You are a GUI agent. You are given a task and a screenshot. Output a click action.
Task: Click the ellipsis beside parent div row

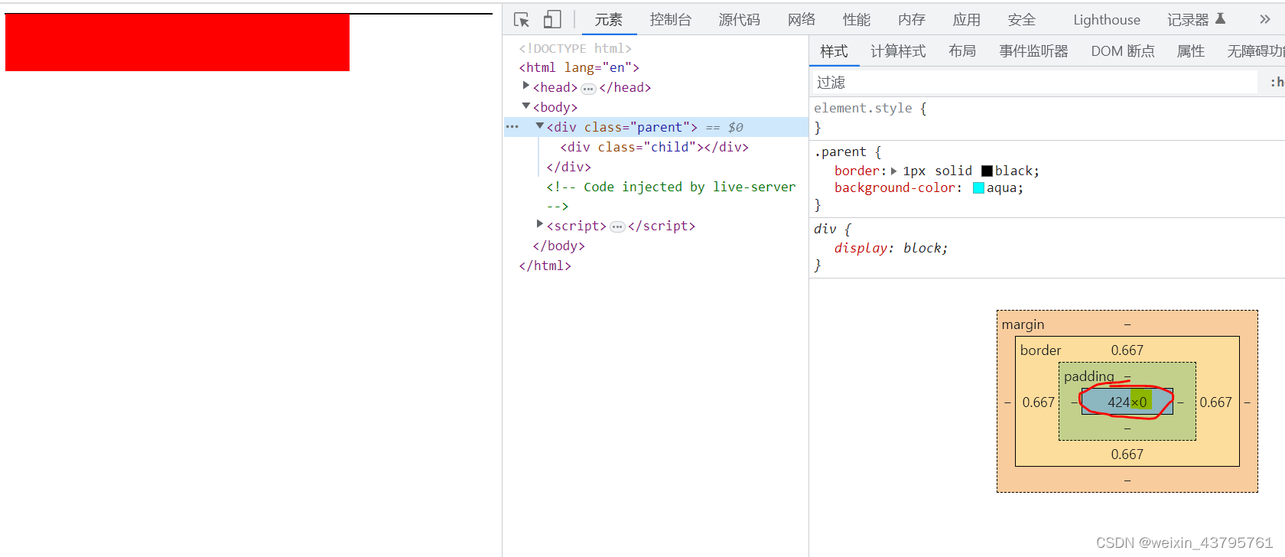(x=512, y=127)
